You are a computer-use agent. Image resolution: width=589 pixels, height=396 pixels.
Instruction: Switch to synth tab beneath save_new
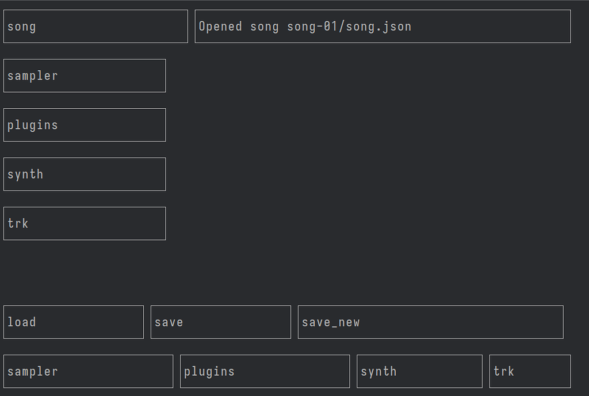coord(419,371)
